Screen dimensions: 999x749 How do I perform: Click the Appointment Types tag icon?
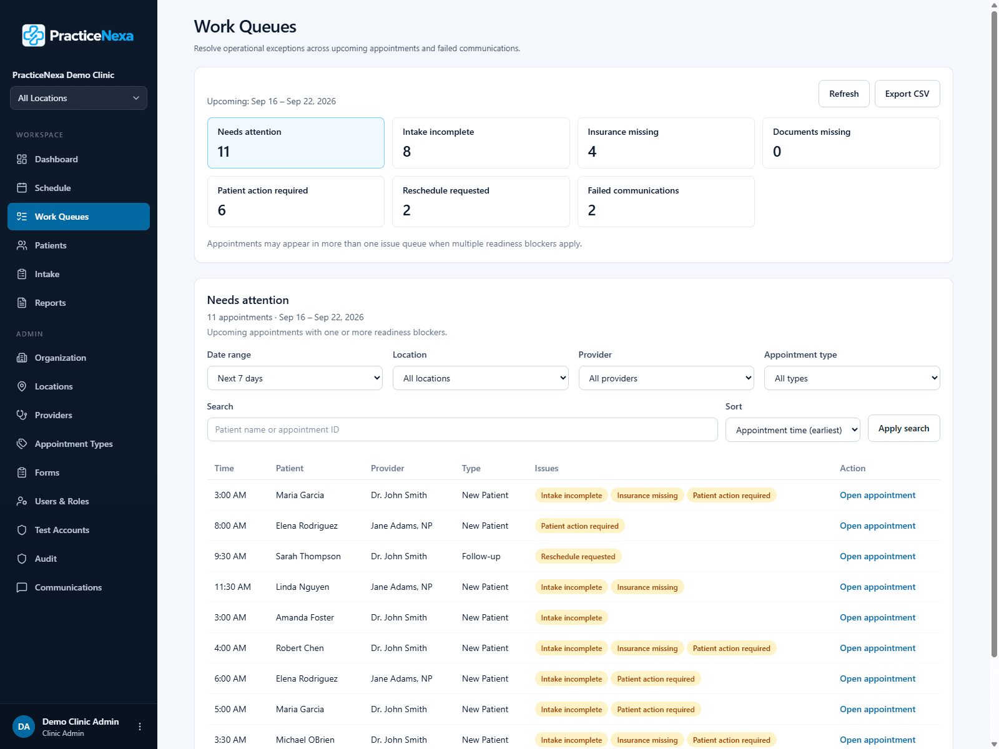click(x=22, y=444)
